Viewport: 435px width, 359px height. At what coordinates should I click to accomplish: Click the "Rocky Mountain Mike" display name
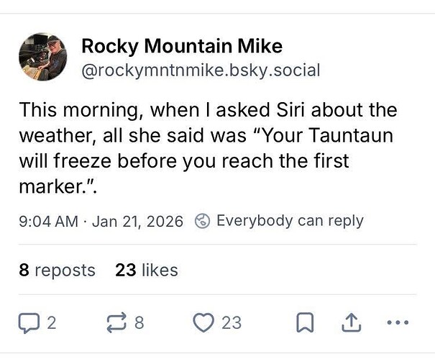(182, 46)
